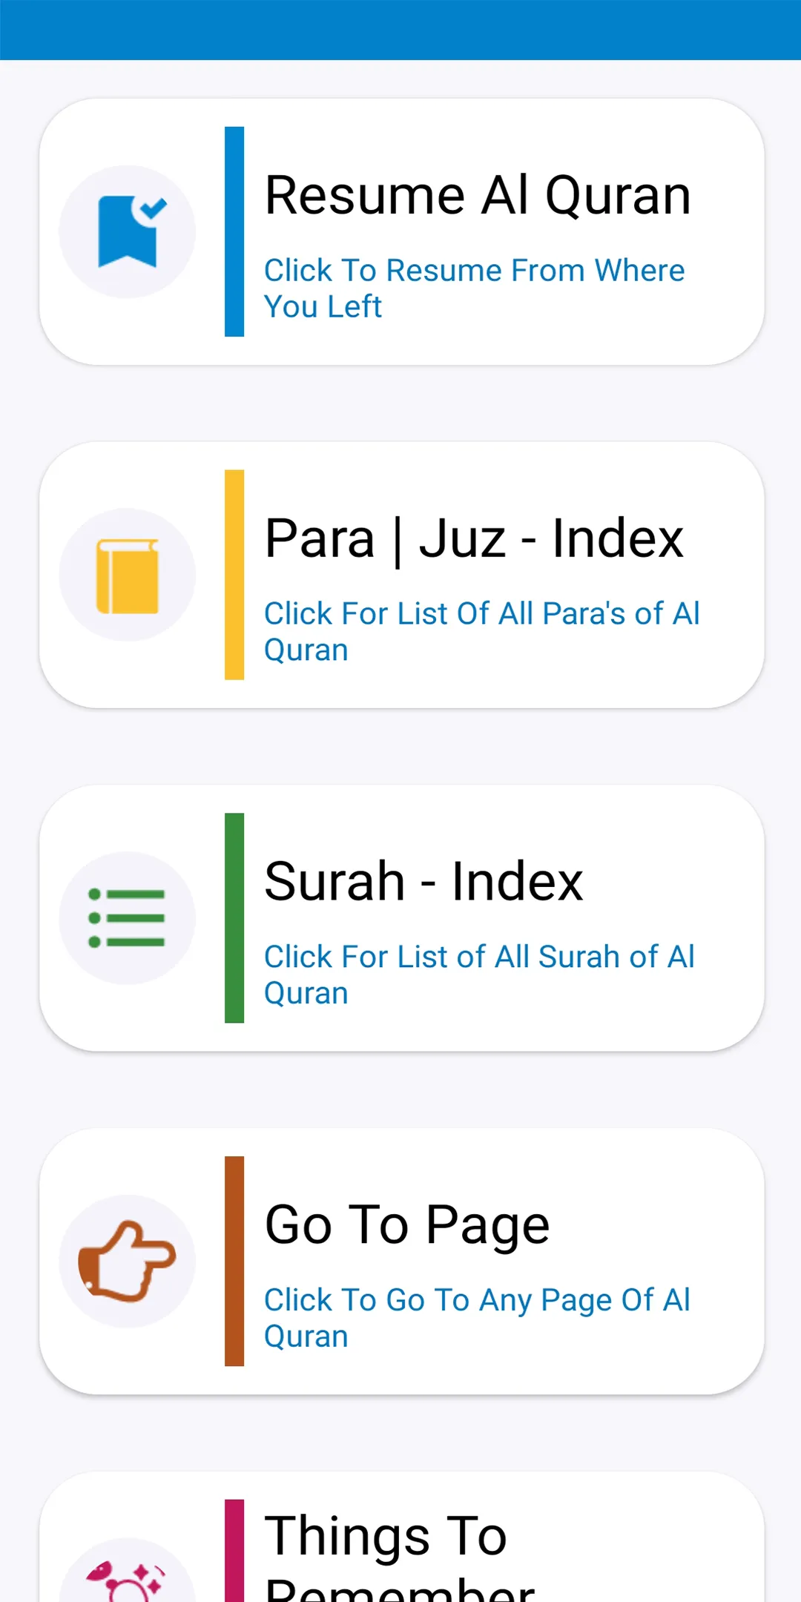Screen dimensions: 801x1602
Task: Click "Click For List Of All Para's" text
Action: [x=481, y=631]
